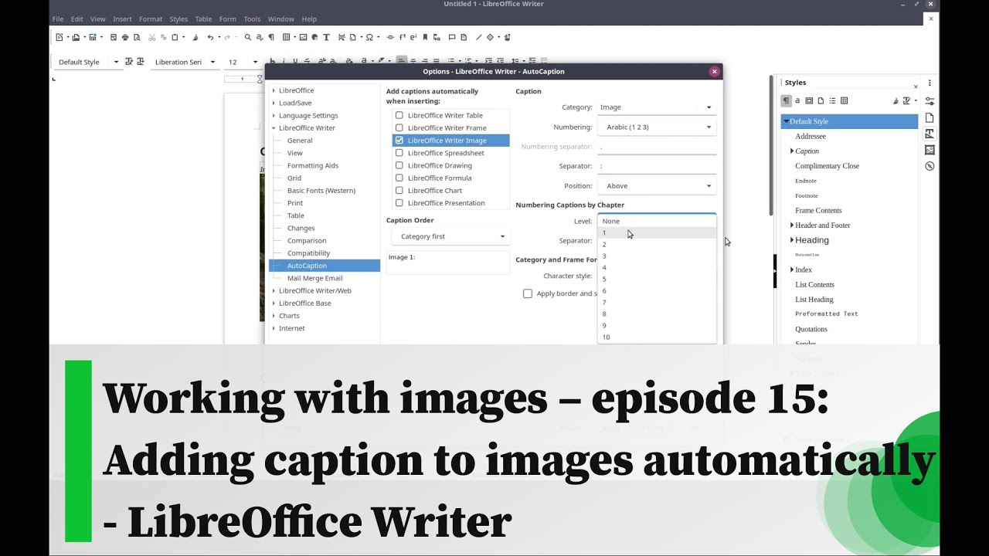Open the Position dropdown showing Above
989x556 pixels.
click(x=657, y=185)
